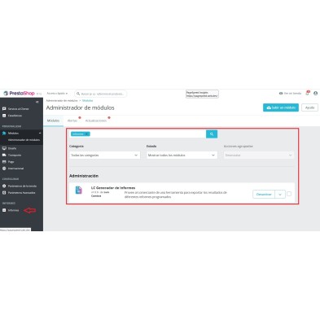320x320 pixels.
Task: Tick the LC Generador de Informes checkbox
Action: (x=289, y=194)
